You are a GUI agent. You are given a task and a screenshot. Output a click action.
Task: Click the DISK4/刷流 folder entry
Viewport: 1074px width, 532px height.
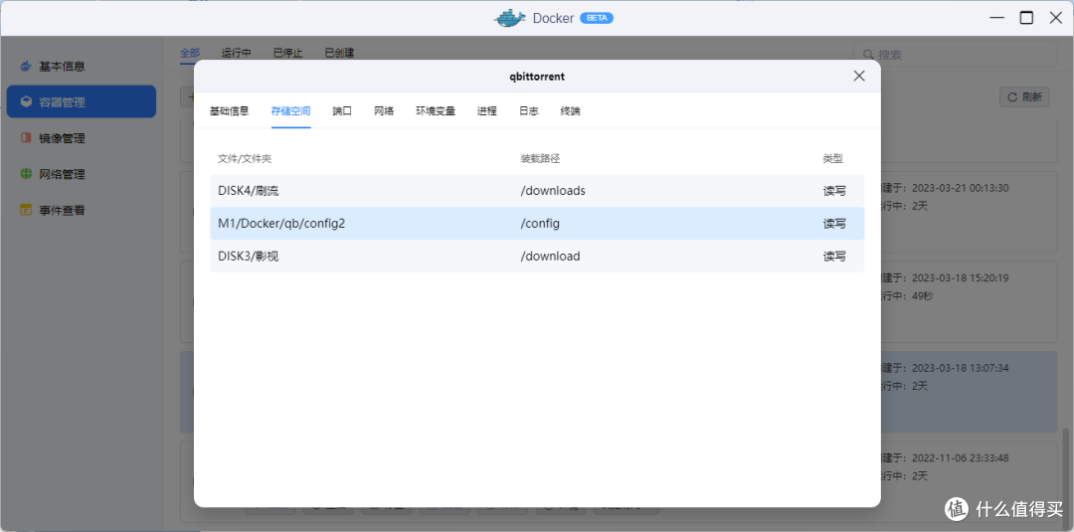(249, 191)
